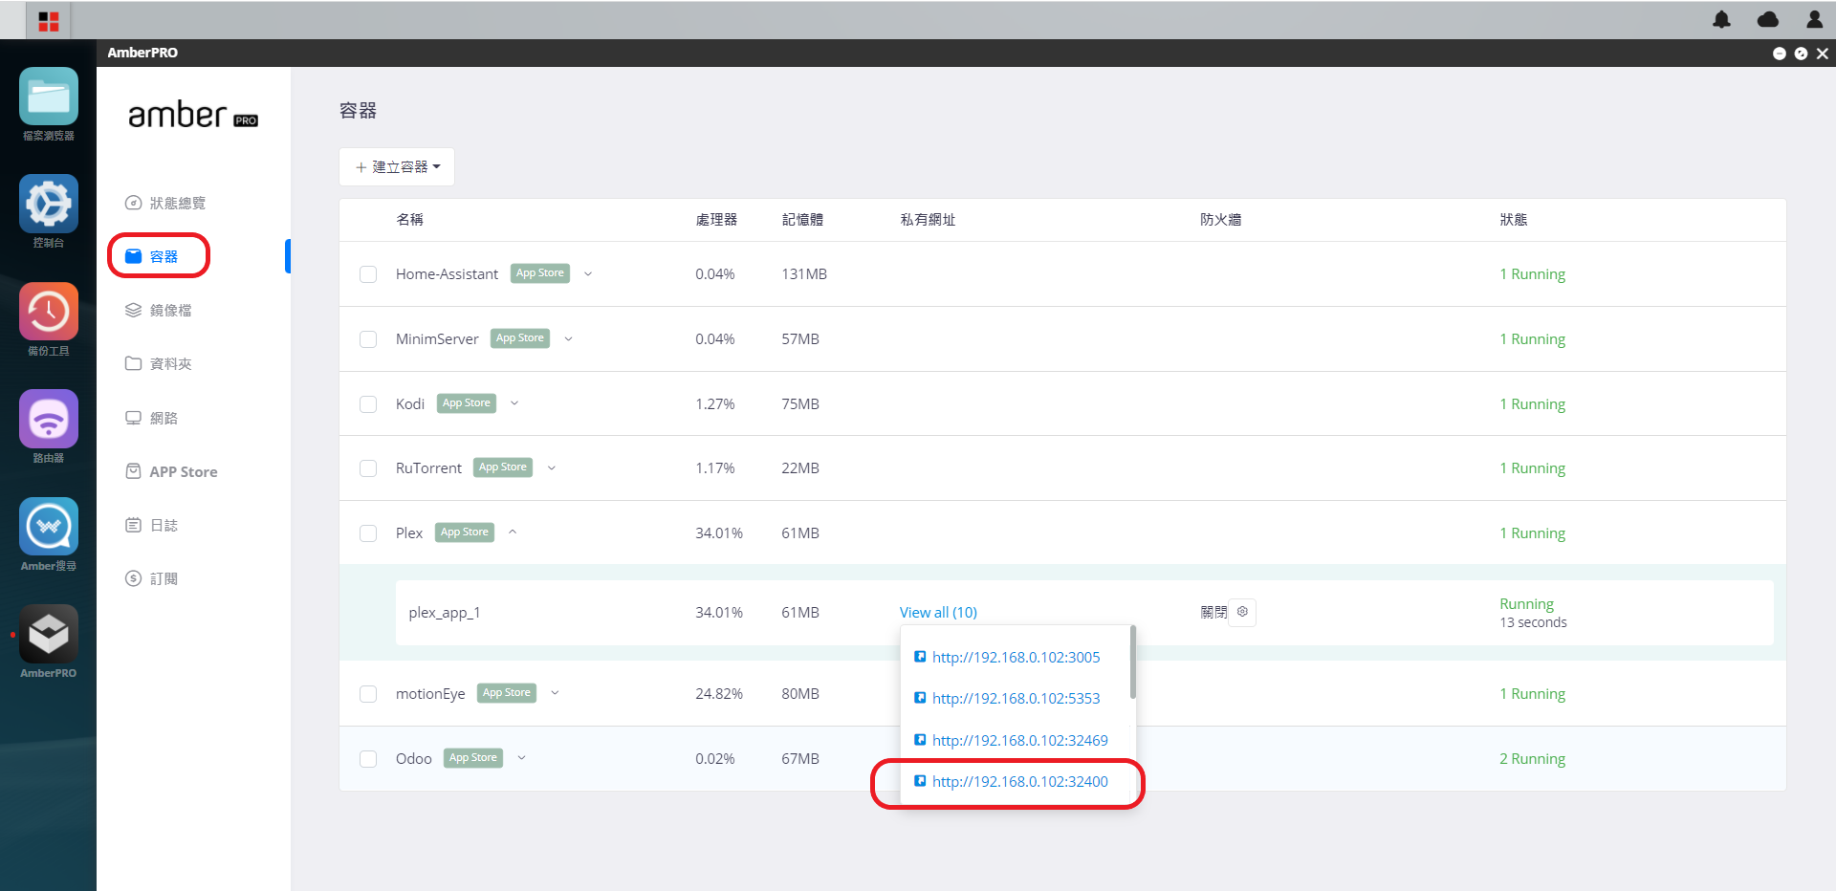This screenshot has width=1836, height=891.
Task: Click the 關閉 firewall status for plex_app_1
Action: click(1213, 612)
